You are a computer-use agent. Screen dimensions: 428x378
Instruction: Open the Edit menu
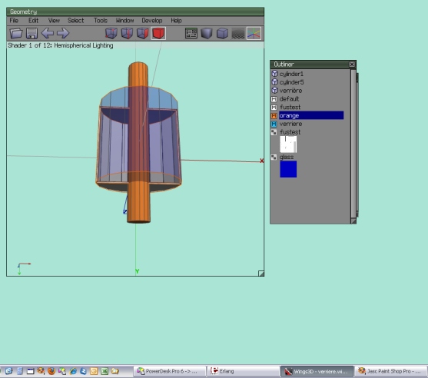coord(33,21)
